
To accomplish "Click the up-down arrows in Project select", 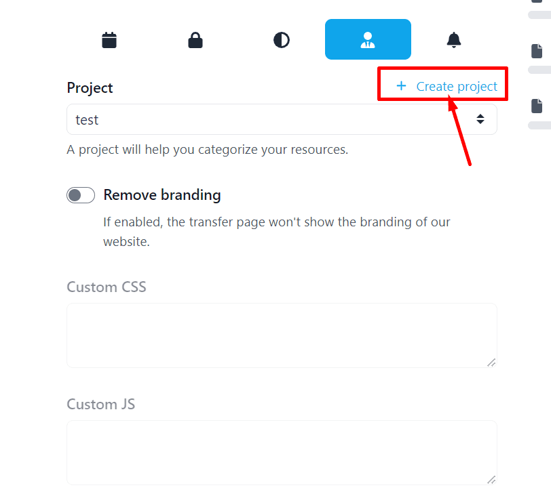I will pos(480,120).
